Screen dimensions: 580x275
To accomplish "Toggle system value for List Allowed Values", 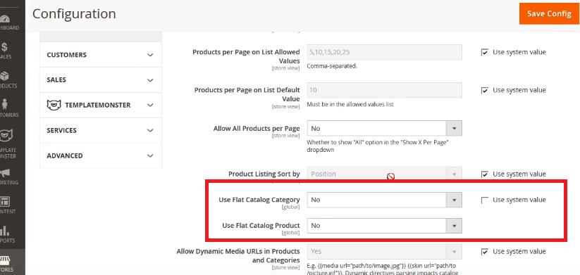I will coord(485,52).
